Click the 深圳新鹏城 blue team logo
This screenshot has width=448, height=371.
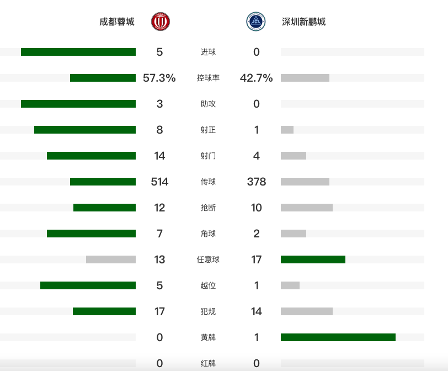[255, 22]
